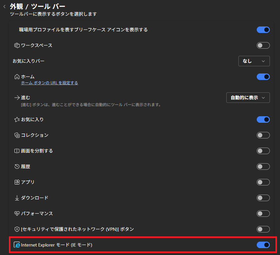This screenshot has height=255, width=280.
Task: Turn on the アプリ toggle
Action: click(263, 182)
